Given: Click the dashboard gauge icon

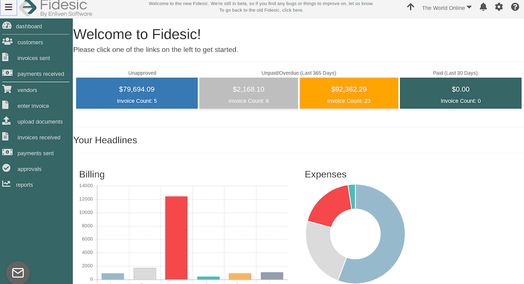Looking at the screenshot, I should pos(7,26).
